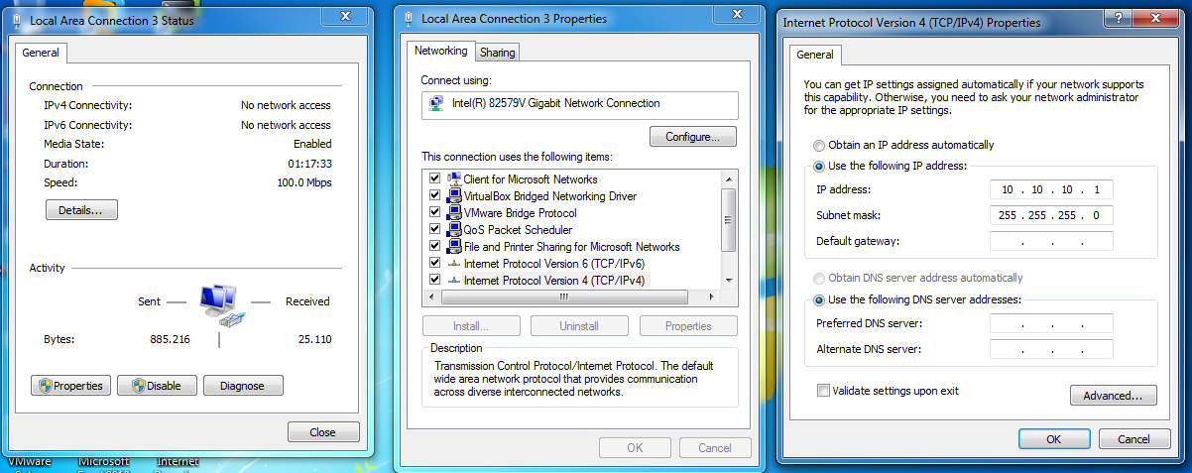Viewport: 1192px width, 473px height.
Task: Enable Validate settings upon exit
Action: point(822,391)
